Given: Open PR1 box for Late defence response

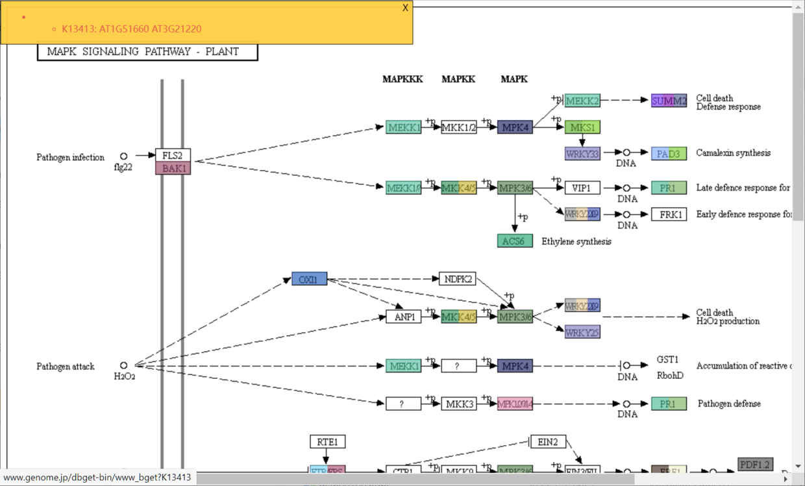Looking at the screenshot, I should click(669, 188).
